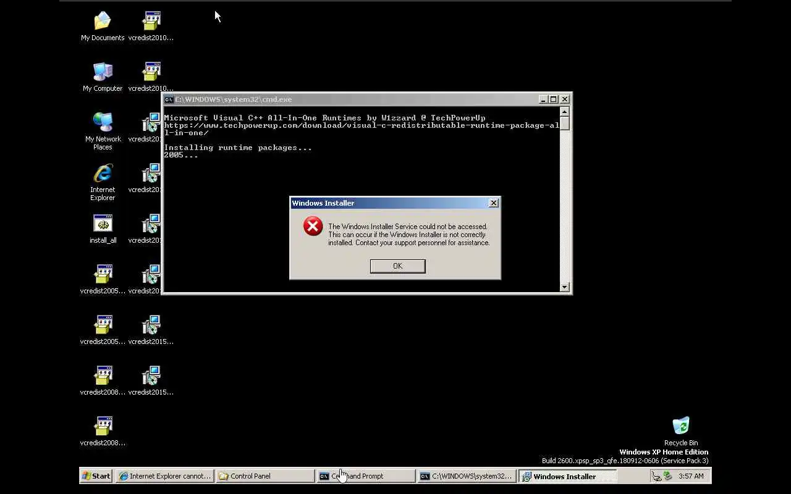Select the My Network Places icon

[x=103, y=131]
